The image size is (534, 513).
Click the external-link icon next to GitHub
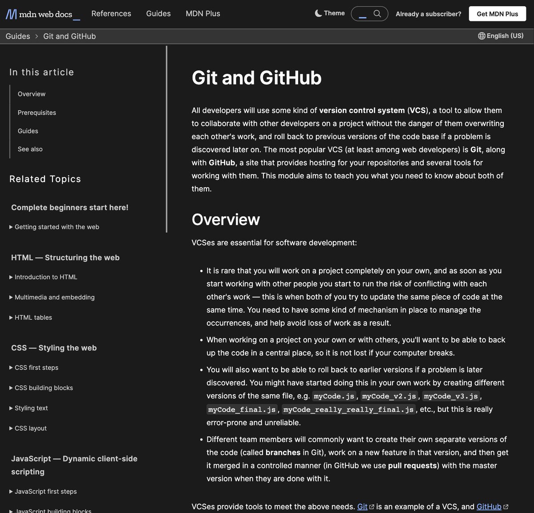tap(506, 506)
